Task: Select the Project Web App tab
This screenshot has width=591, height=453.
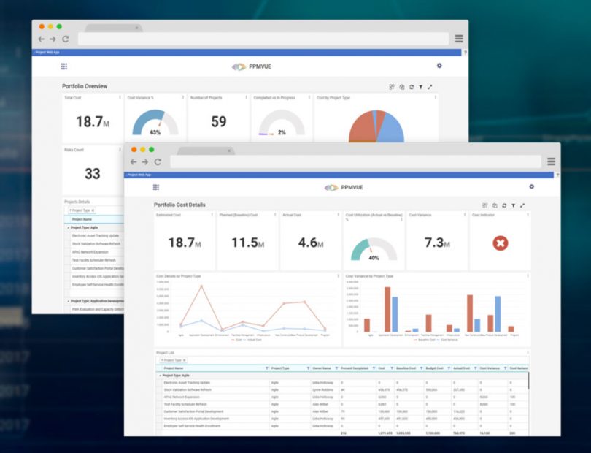Action: pos(139,175)
